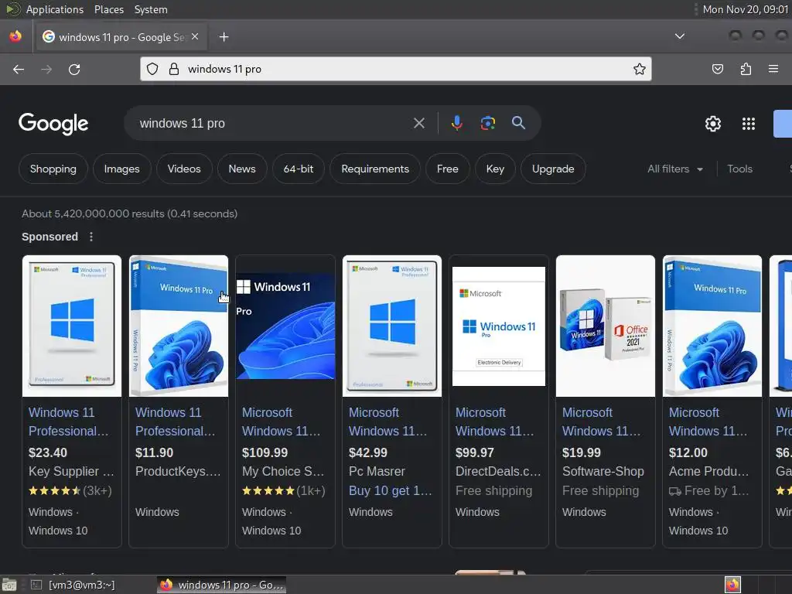Click the site security padlock icon

[174, 69]
